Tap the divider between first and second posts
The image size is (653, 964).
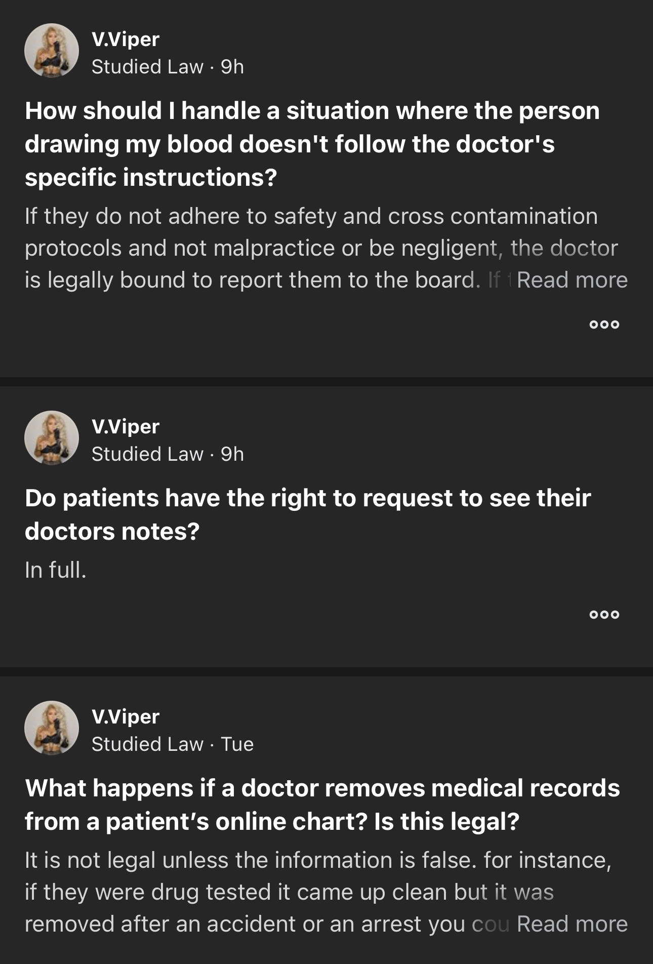point(327,382)
